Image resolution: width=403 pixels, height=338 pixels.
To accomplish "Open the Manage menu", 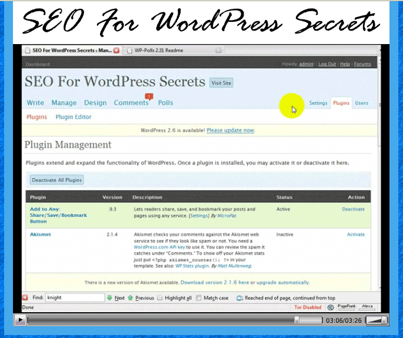I will 64,103.
